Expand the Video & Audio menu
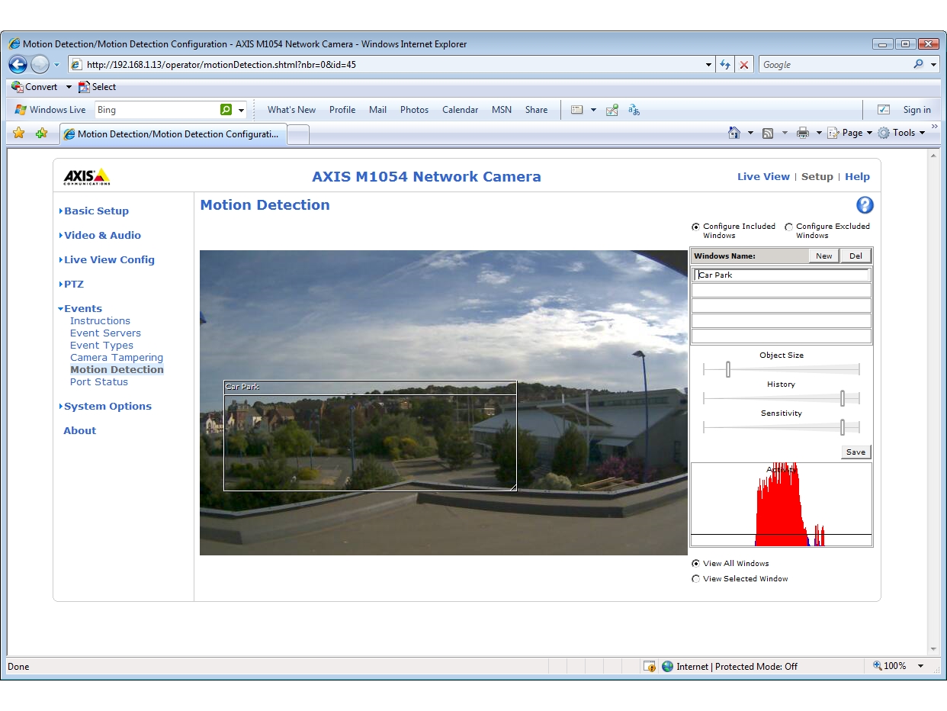Image resolution: width=947 pixels, height=711 pixels. (x=102, y=236)
